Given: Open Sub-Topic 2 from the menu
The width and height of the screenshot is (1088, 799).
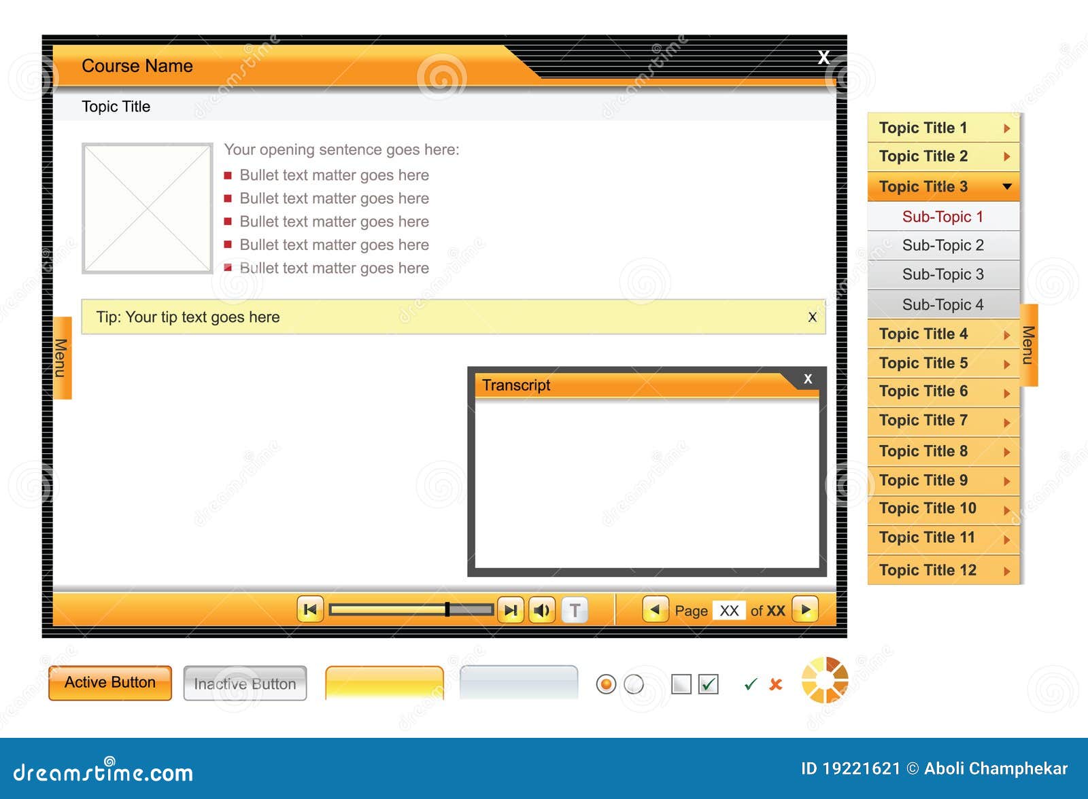Looking at the screenshot, I should click(x=942, y=245).
